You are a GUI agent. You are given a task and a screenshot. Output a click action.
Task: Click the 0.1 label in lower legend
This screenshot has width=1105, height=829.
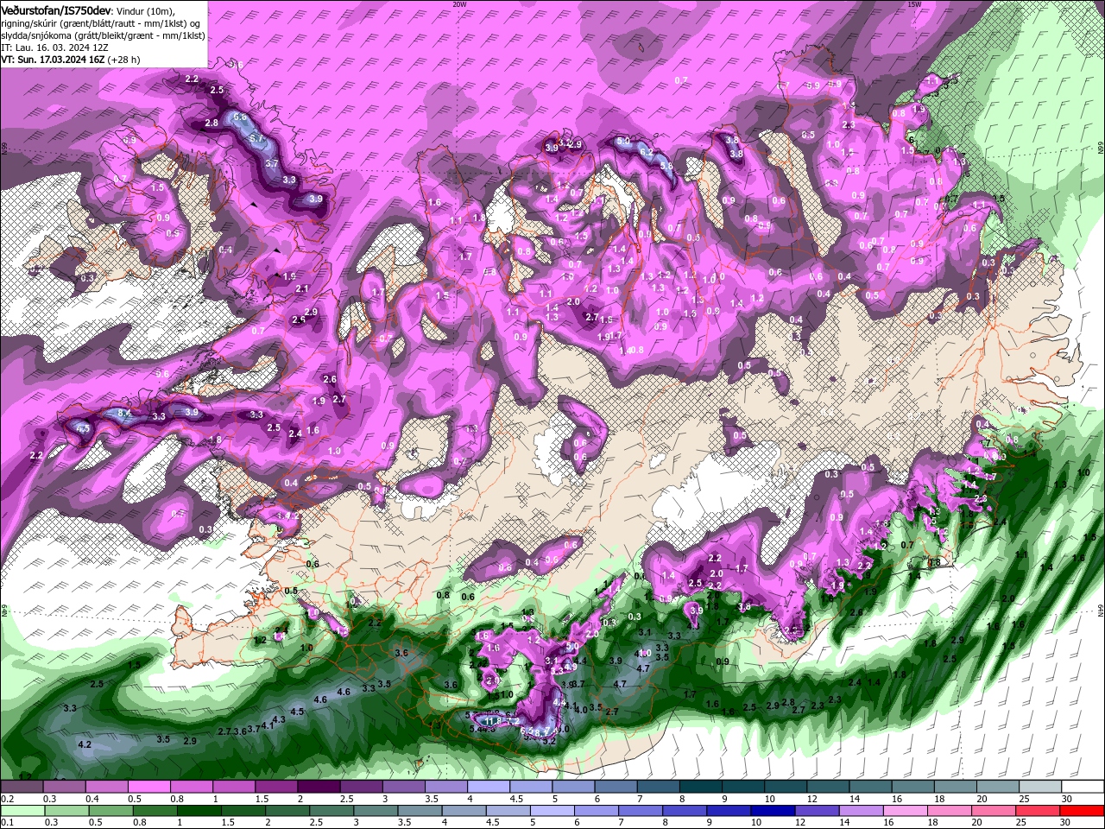[7, 822]
